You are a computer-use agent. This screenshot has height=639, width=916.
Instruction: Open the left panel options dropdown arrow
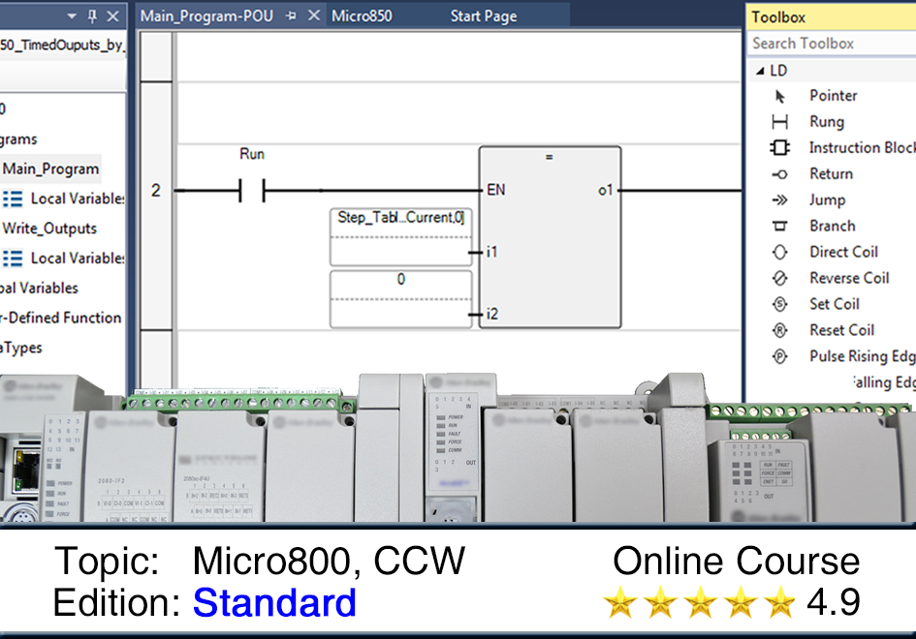coord(73,16)
